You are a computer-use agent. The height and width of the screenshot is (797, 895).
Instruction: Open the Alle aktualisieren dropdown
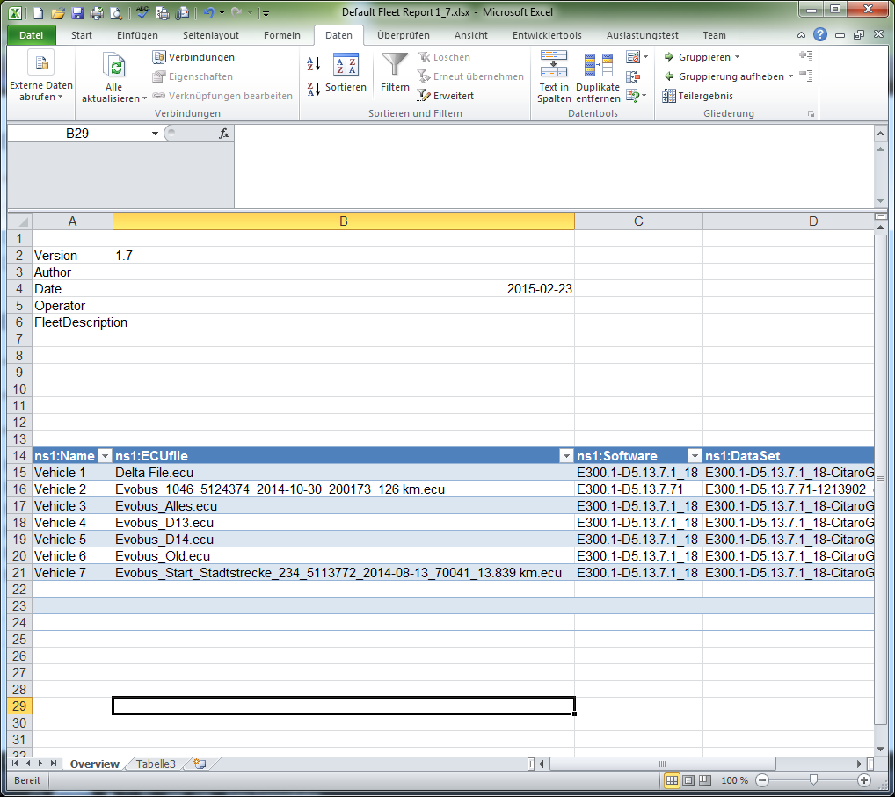113,93
